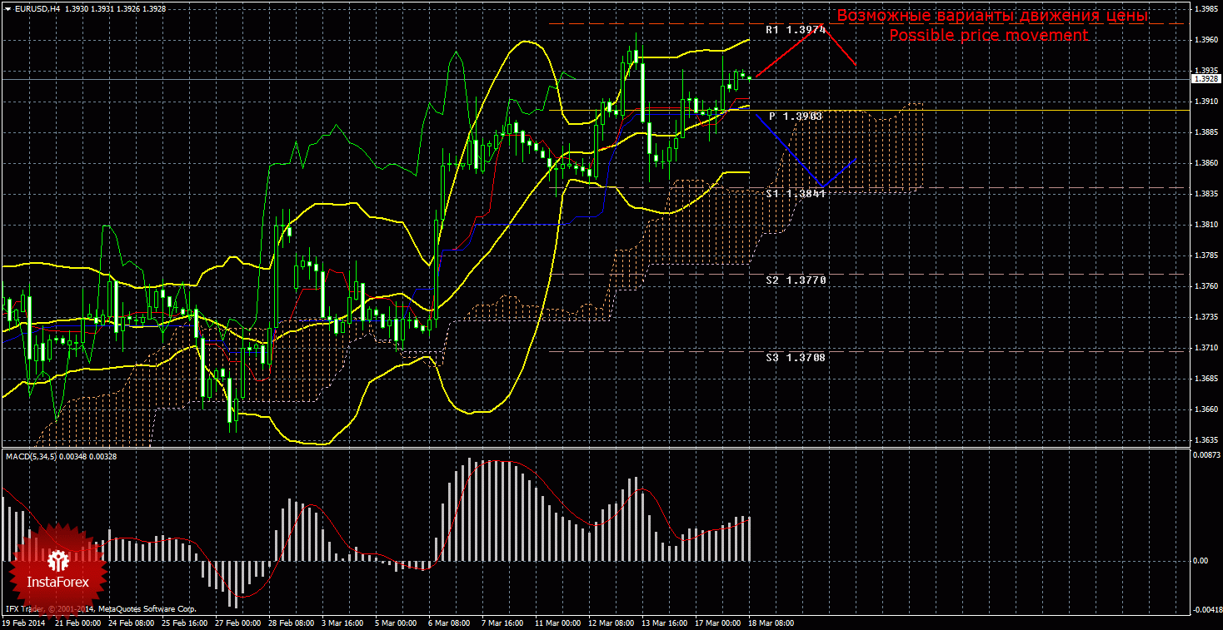Select the S2 1.3770 support label
Image resolution: width=1223 pixels, height=630 pixels.
796,280
